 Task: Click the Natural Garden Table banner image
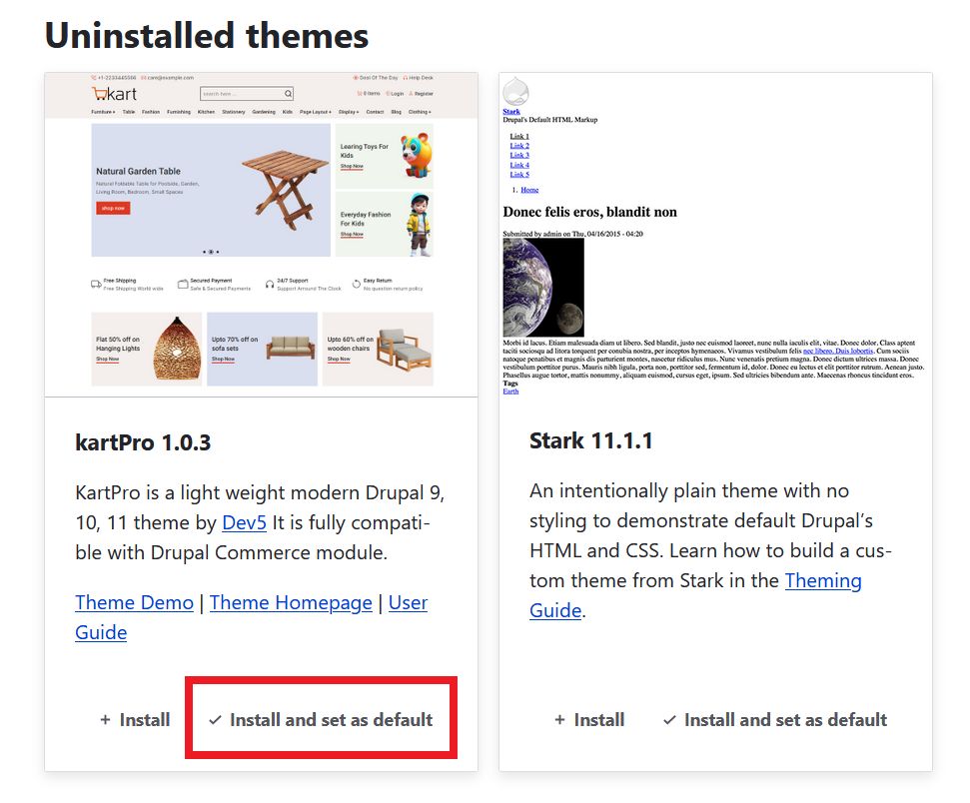click(211, 190)
